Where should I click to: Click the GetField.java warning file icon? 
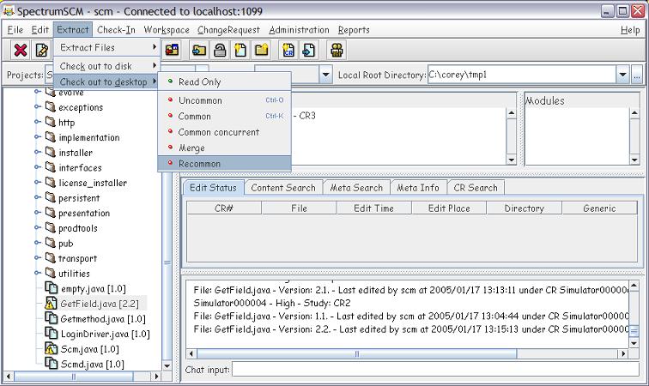click(x=50, y=304)
